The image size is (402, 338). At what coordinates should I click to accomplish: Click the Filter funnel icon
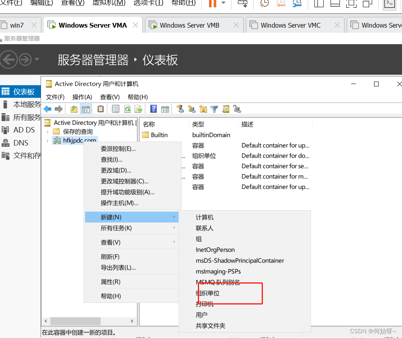coord(214,109)
